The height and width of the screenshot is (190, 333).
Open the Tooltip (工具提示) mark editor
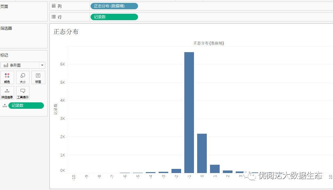[x=22, y=92]
